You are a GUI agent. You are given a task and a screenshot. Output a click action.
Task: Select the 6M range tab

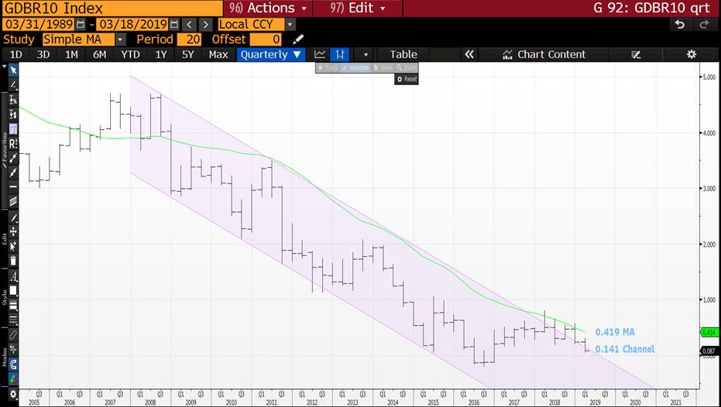pyautogui.click(x=99, y=55)
